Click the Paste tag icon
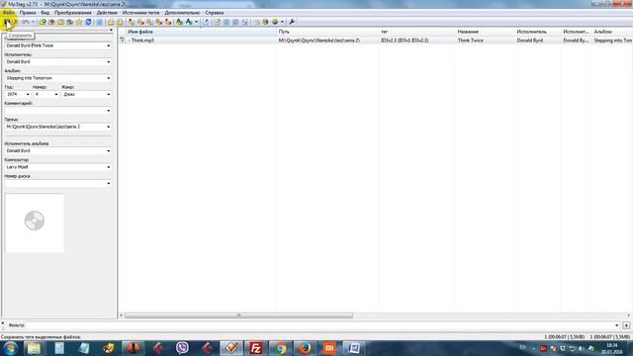This screenshot has height=356, width=633. 120,22
